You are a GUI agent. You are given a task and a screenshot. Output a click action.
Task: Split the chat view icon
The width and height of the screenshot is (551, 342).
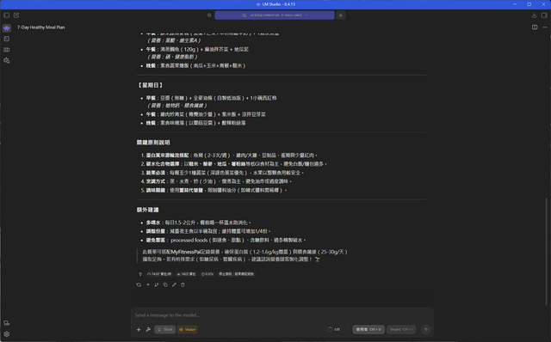point(535,27)
